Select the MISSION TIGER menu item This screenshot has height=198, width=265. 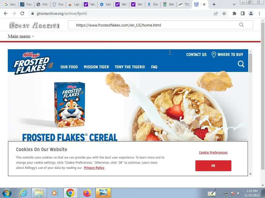point(96,67)
